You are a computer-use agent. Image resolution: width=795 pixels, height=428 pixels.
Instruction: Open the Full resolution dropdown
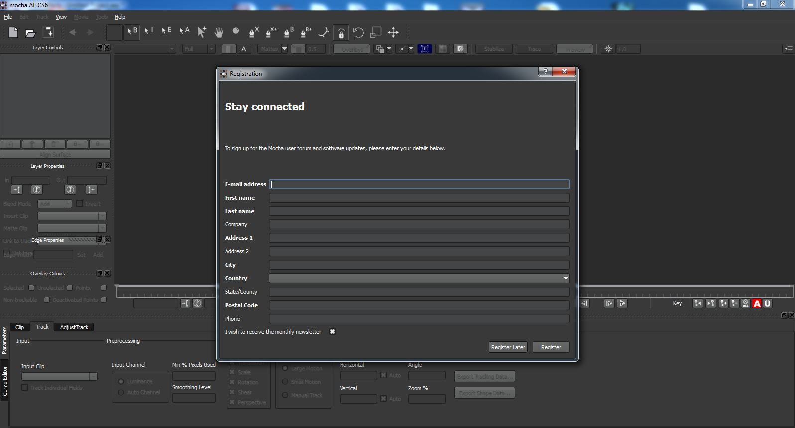tap(198, 49)
